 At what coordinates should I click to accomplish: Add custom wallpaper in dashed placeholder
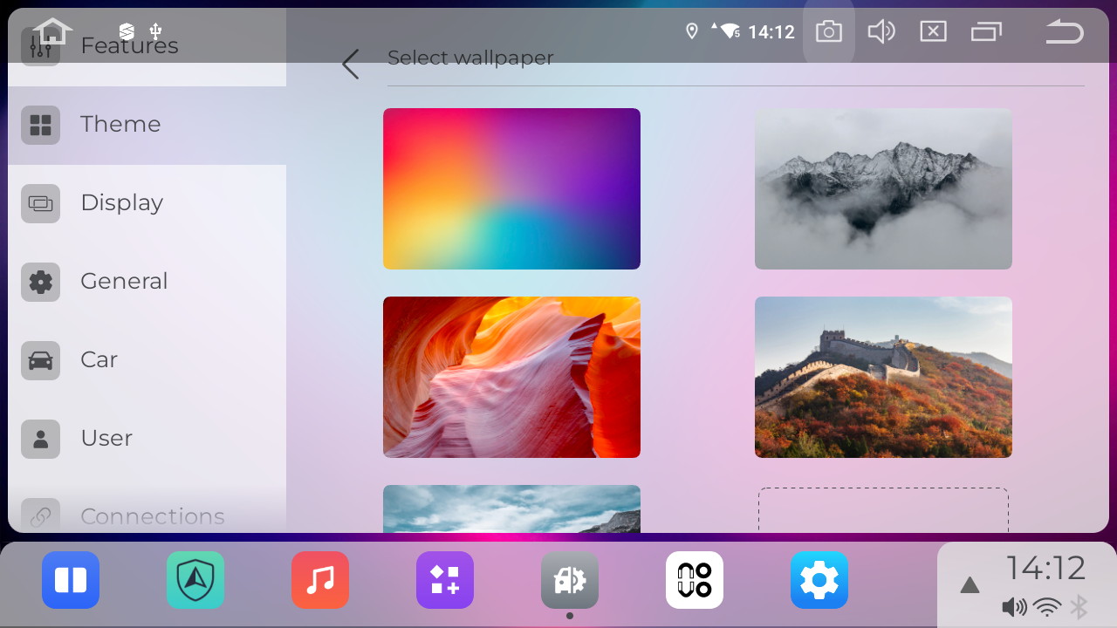click(x=883, y=510)
